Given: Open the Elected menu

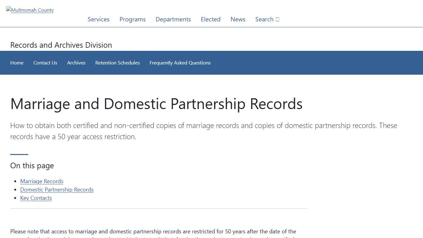Looking at the screenshot, I should coord(211,19).
